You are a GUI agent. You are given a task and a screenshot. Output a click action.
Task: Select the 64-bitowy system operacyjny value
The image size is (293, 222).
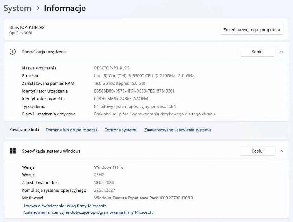coord(135,106)
